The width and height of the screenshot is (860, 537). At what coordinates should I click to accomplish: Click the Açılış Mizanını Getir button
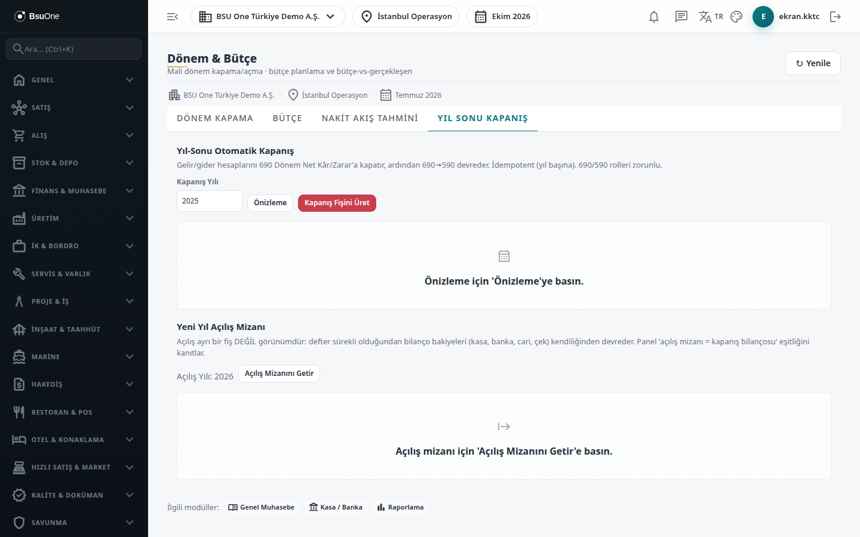[x=279, y=374]
